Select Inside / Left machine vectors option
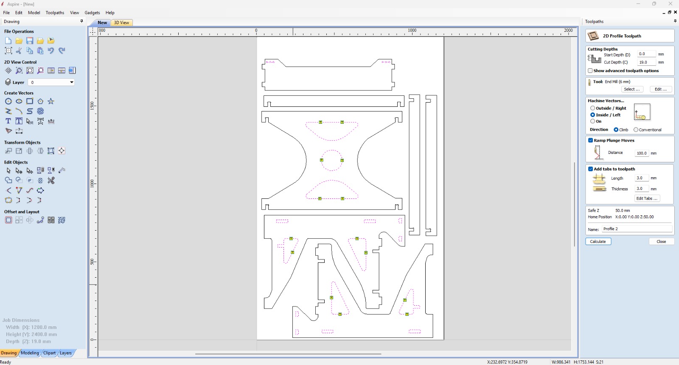The height and width of the screenshot is (365, 679). (x=592, y=115)
